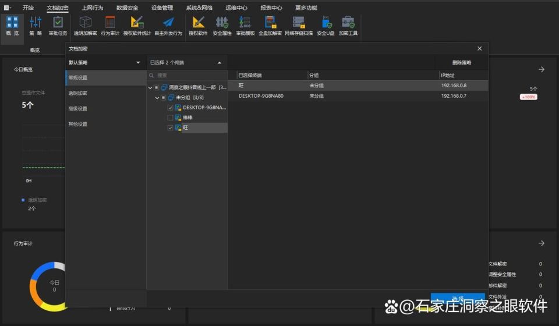Click the +100% red badge

[529, 97]
